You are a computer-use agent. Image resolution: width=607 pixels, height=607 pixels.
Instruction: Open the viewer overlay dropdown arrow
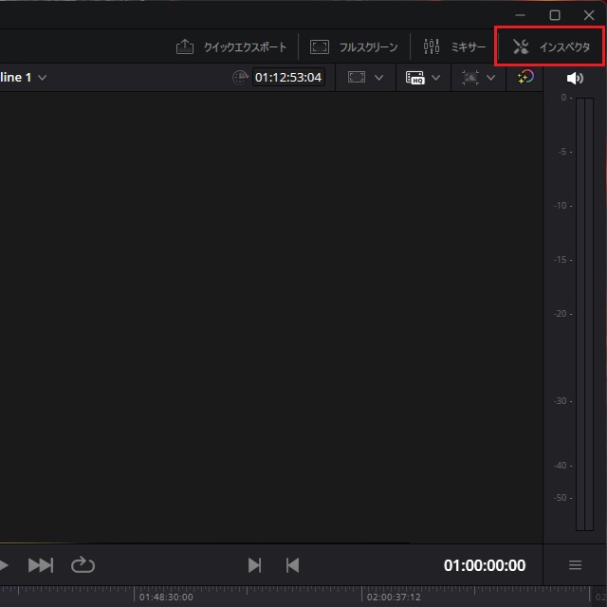pos(491,78)
